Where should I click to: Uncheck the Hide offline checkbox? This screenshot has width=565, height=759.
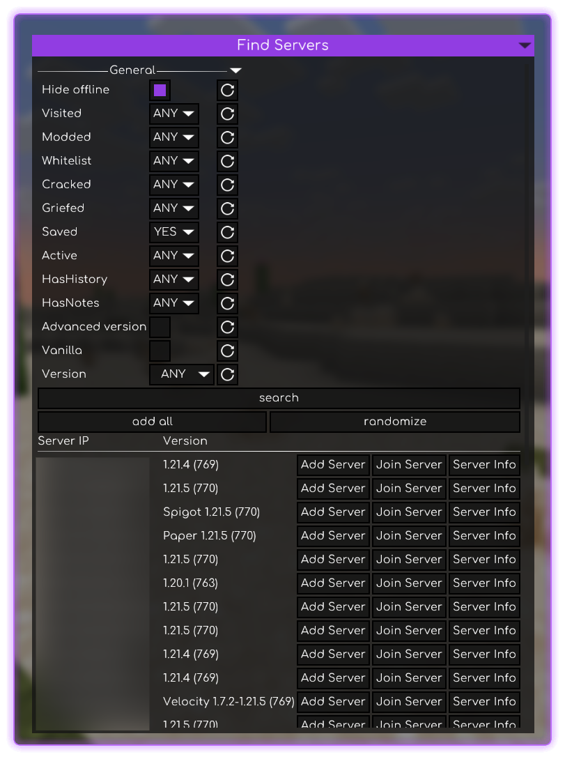point(160,90)
